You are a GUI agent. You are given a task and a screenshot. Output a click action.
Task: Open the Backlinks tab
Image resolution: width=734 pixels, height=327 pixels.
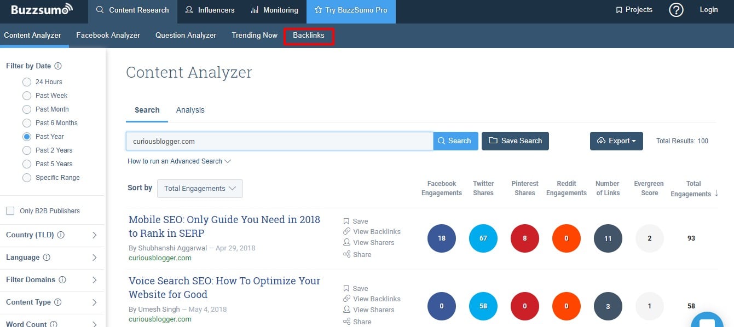click(309, 36)
